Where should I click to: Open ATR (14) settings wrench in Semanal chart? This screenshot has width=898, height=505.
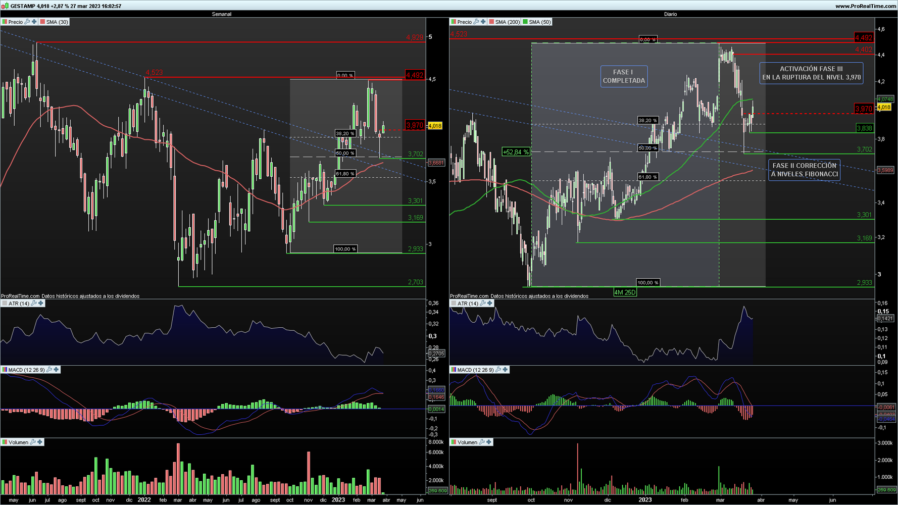[34, 304]
